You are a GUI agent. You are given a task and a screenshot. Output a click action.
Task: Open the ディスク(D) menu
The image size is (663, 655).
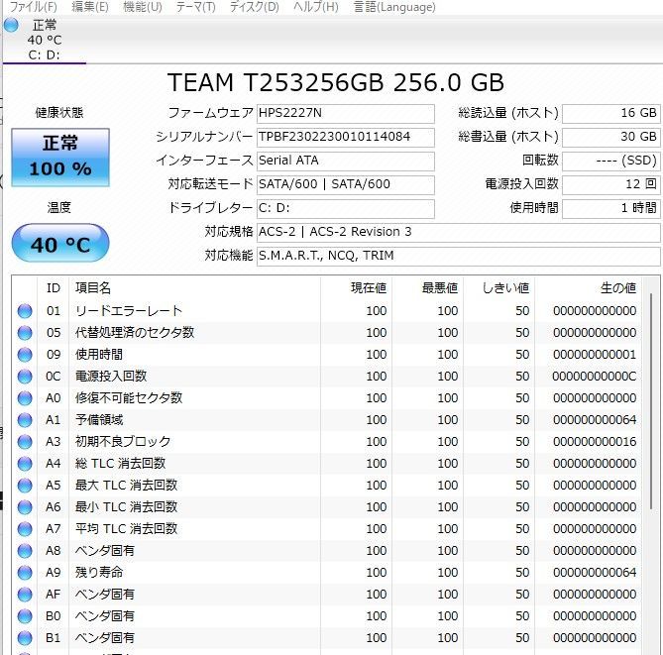(x=254, y=7)
